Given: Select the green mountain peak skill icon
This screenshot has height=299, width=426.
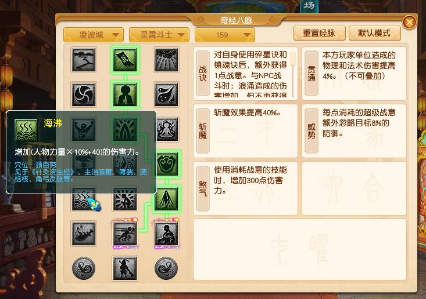Looking at the screenshot, I should pos(166,199).
